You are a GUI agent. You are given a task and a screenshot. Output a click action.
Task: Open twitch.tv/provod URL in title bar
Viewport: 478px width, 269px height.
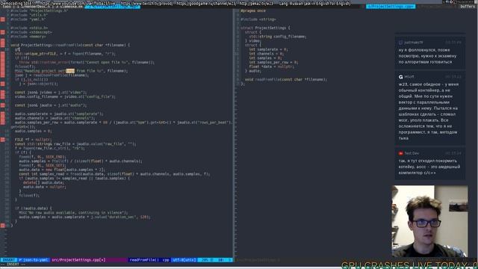146,3
